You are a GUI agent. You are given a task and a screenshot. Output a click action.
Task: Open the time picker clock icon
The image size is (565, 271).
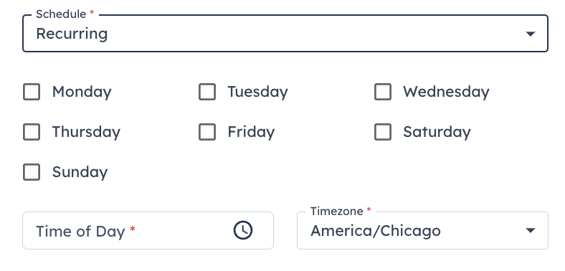pyautogui.click(x=243, y=230)
